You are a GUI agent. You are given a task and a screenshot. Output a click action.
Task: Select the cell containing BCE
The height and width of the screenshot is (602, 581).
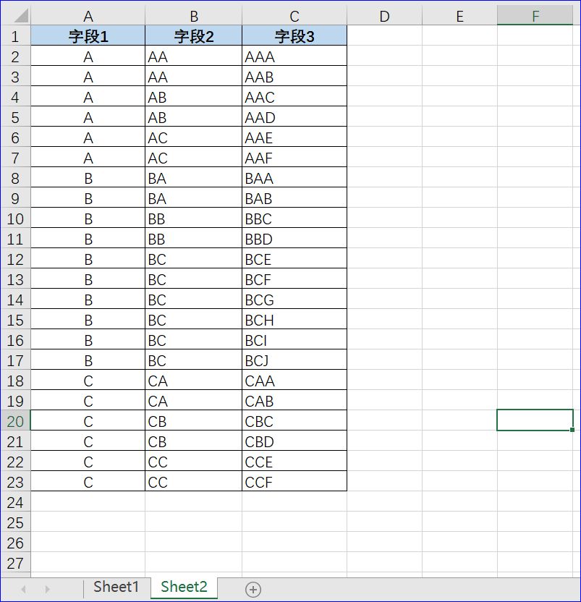click(x=294, y=259)
